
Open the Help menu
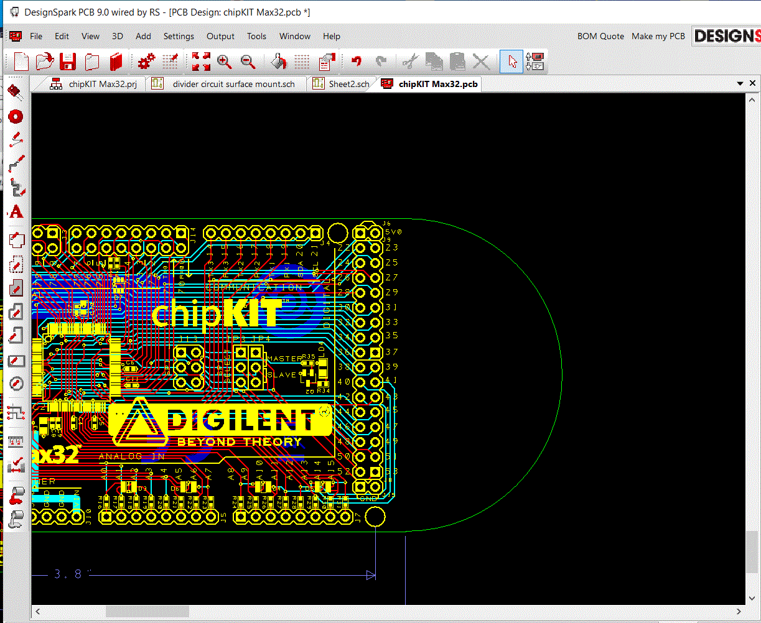(x=332, y=36)
